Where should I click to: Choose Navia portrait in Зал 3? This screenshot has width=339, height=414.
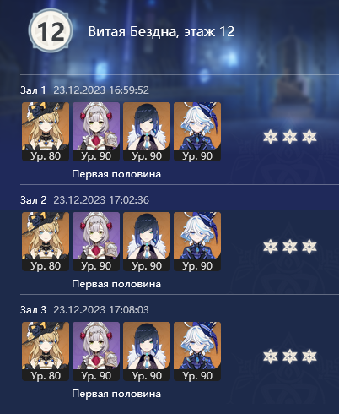tap(46, 351)
